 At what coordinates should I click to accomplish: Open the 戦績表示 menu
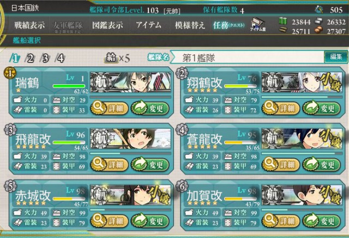(x=29, y=26)
